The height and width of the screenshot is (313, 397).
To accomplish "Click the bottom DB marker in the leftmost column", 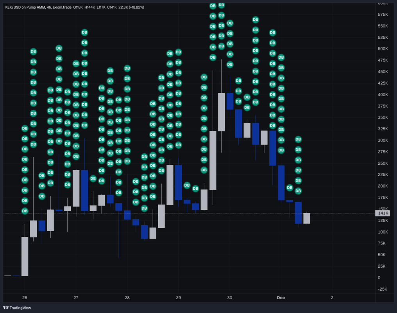I will [25, 211].
